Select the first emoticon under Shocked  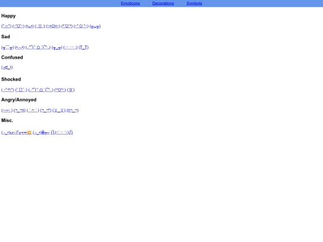point(8,90)
